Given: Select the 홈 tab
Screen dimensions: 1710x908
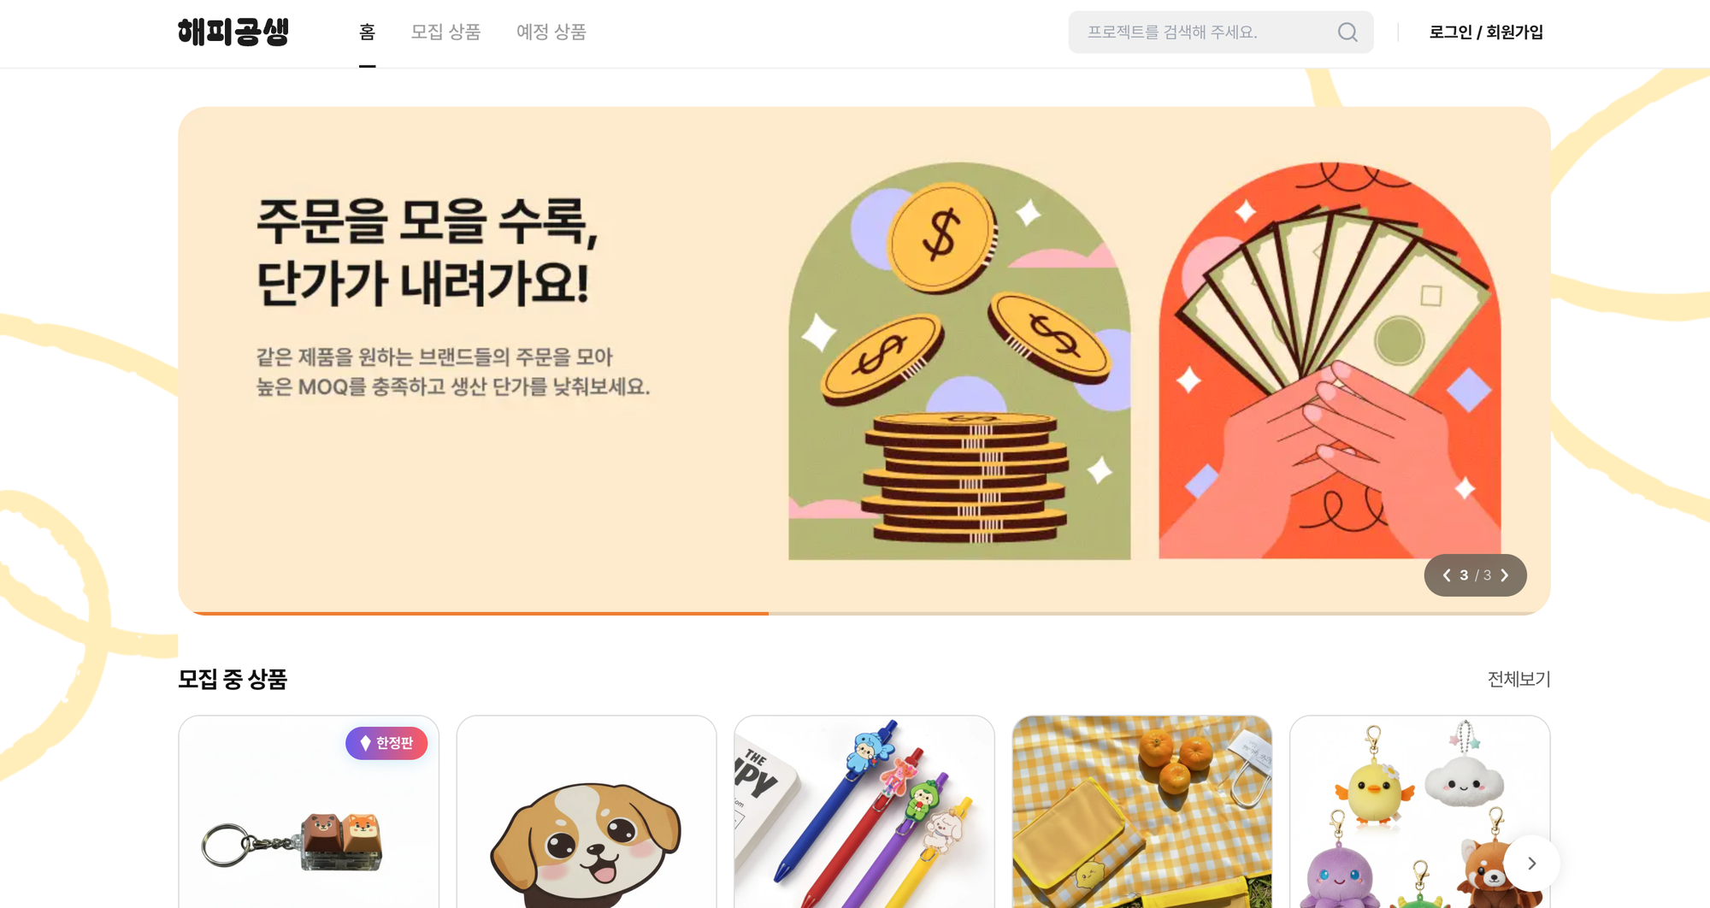Looking at the screenshot, I should tap(368, 32).
